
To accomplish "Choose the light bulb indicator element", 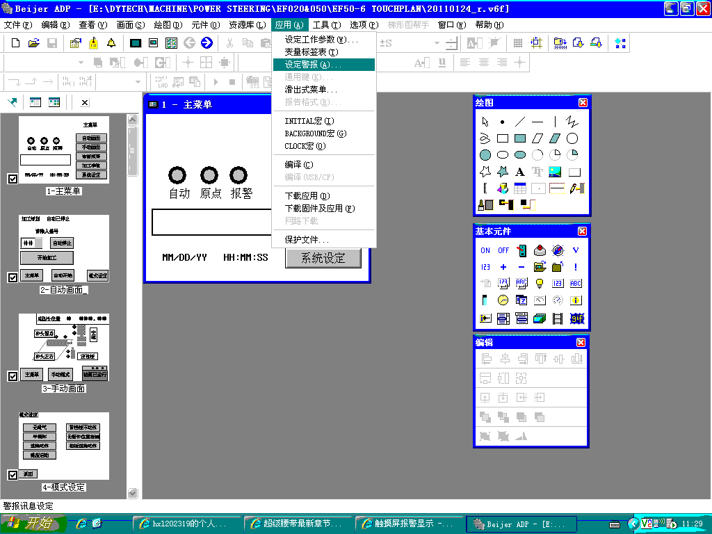I will [x=539, y=283].
